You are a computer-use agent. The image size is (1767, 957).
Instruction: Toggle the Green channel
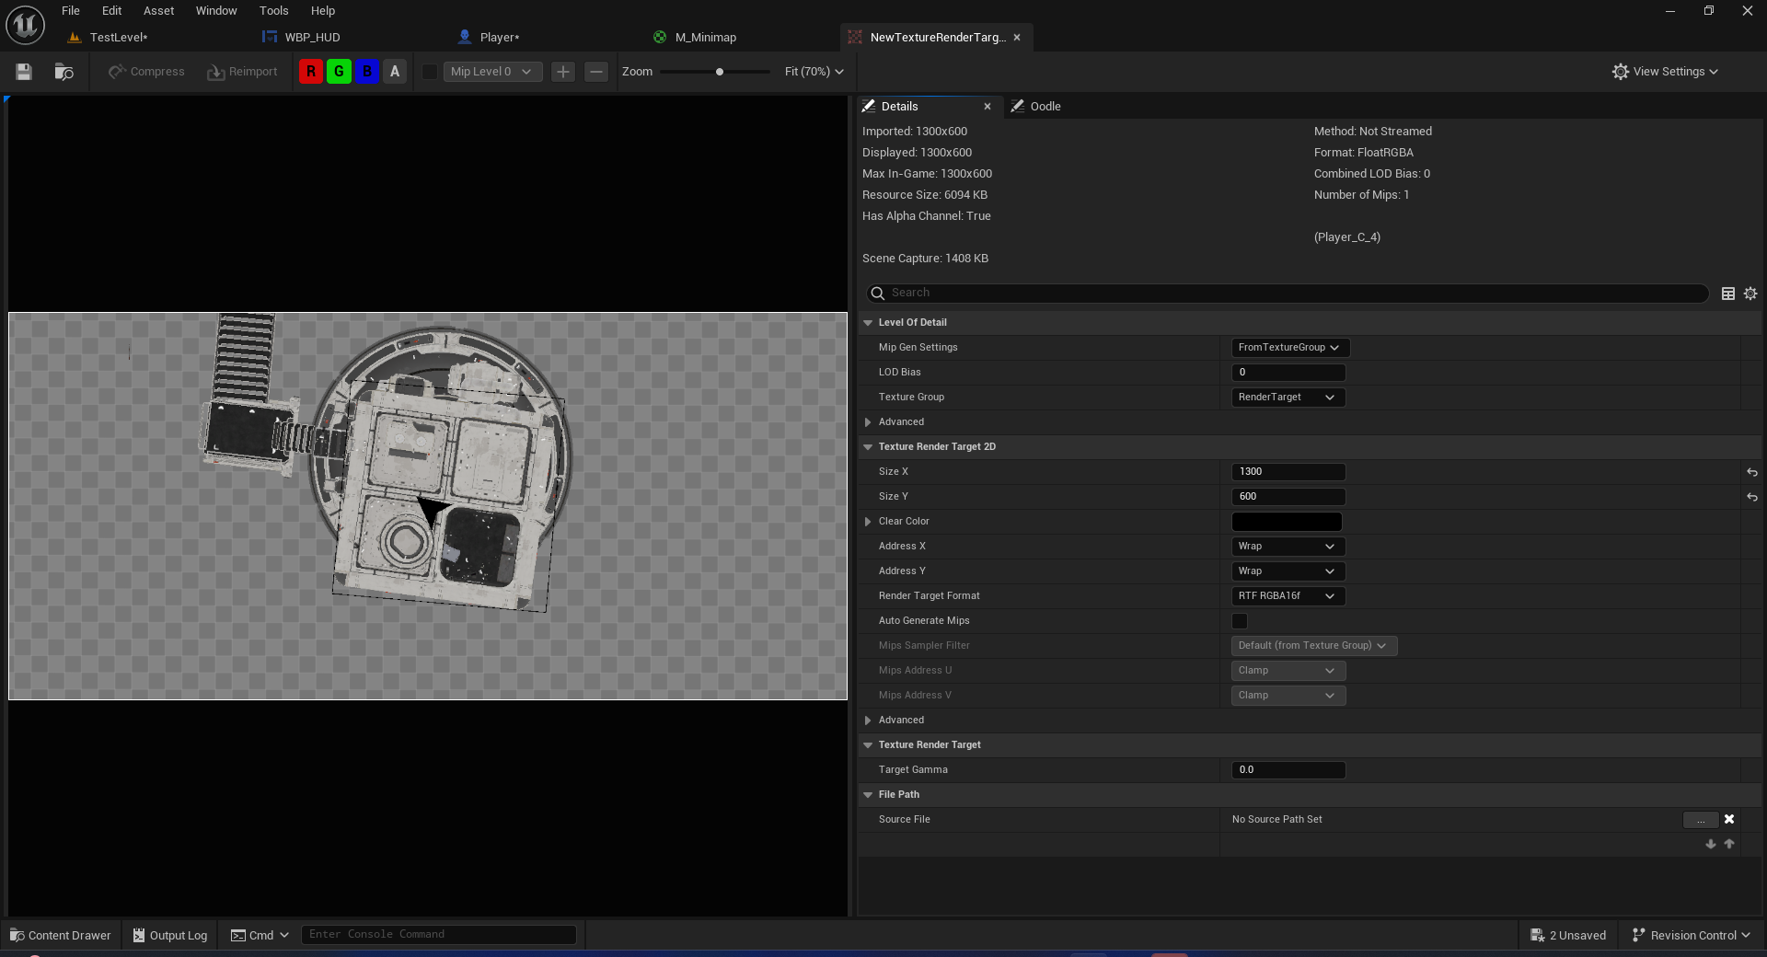(x=339, y=72)
